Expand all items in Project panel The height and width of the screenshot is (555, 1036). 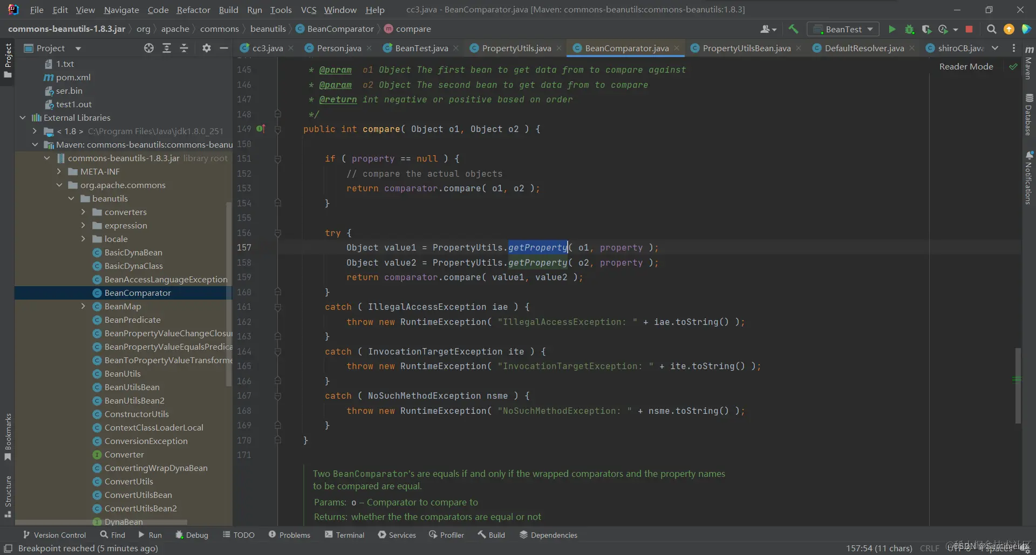pyautogui.click(x=167, y=48)
